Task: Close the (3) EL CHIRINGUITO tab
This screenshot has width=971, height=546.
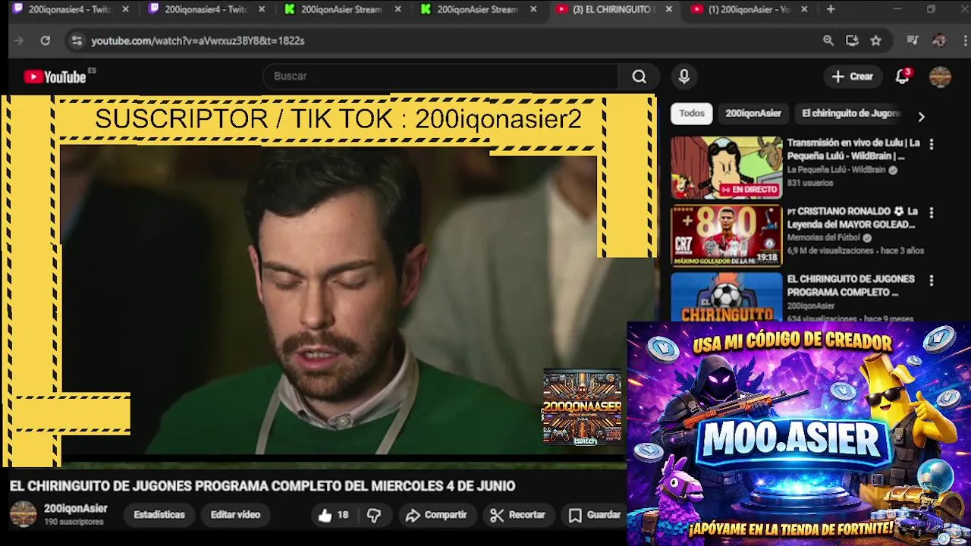Action: [668, 10]
